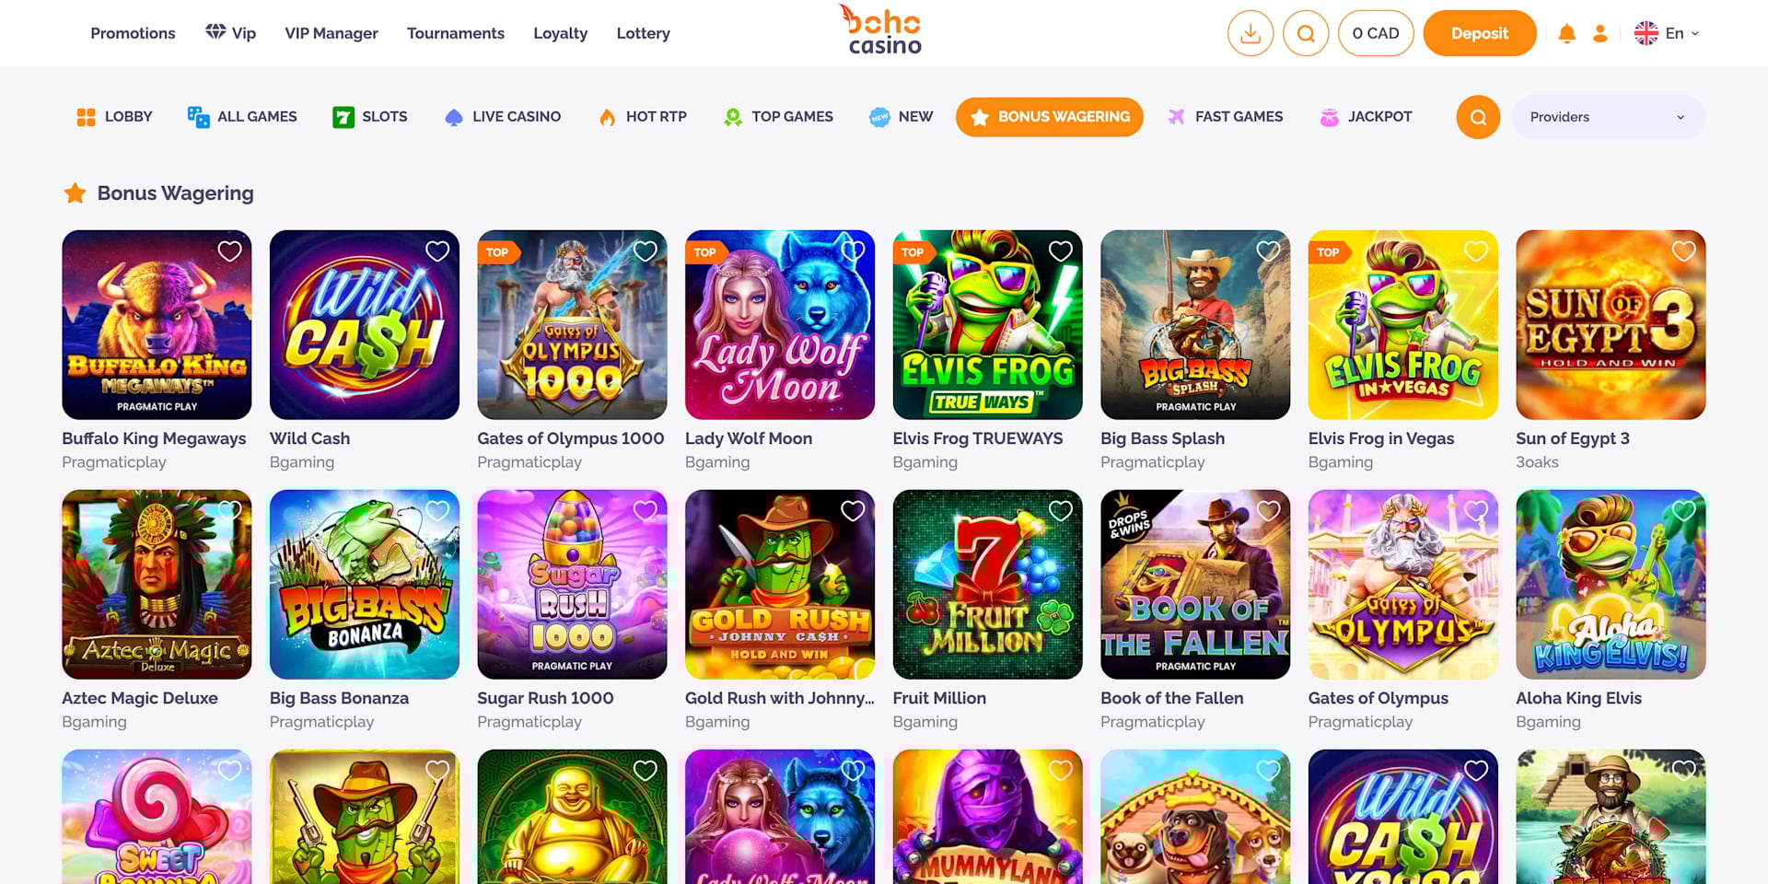Toggle favorite heart on Wild Cash

coord(437,251)
